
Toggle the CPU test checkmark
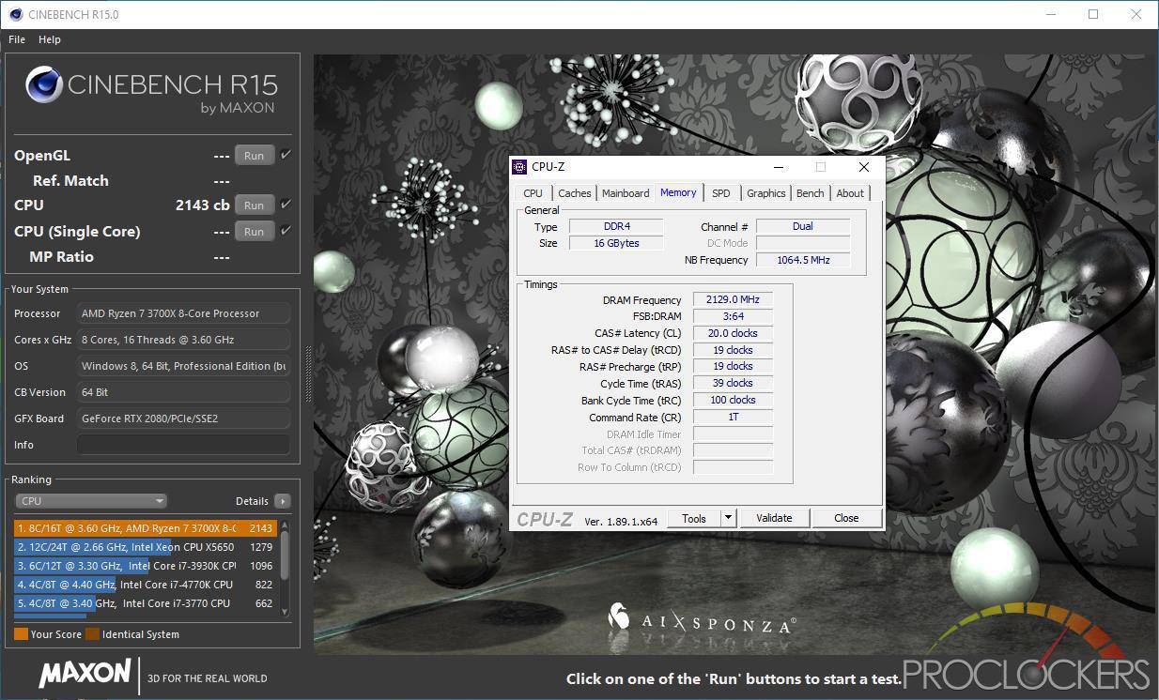(x=286, y=205)
